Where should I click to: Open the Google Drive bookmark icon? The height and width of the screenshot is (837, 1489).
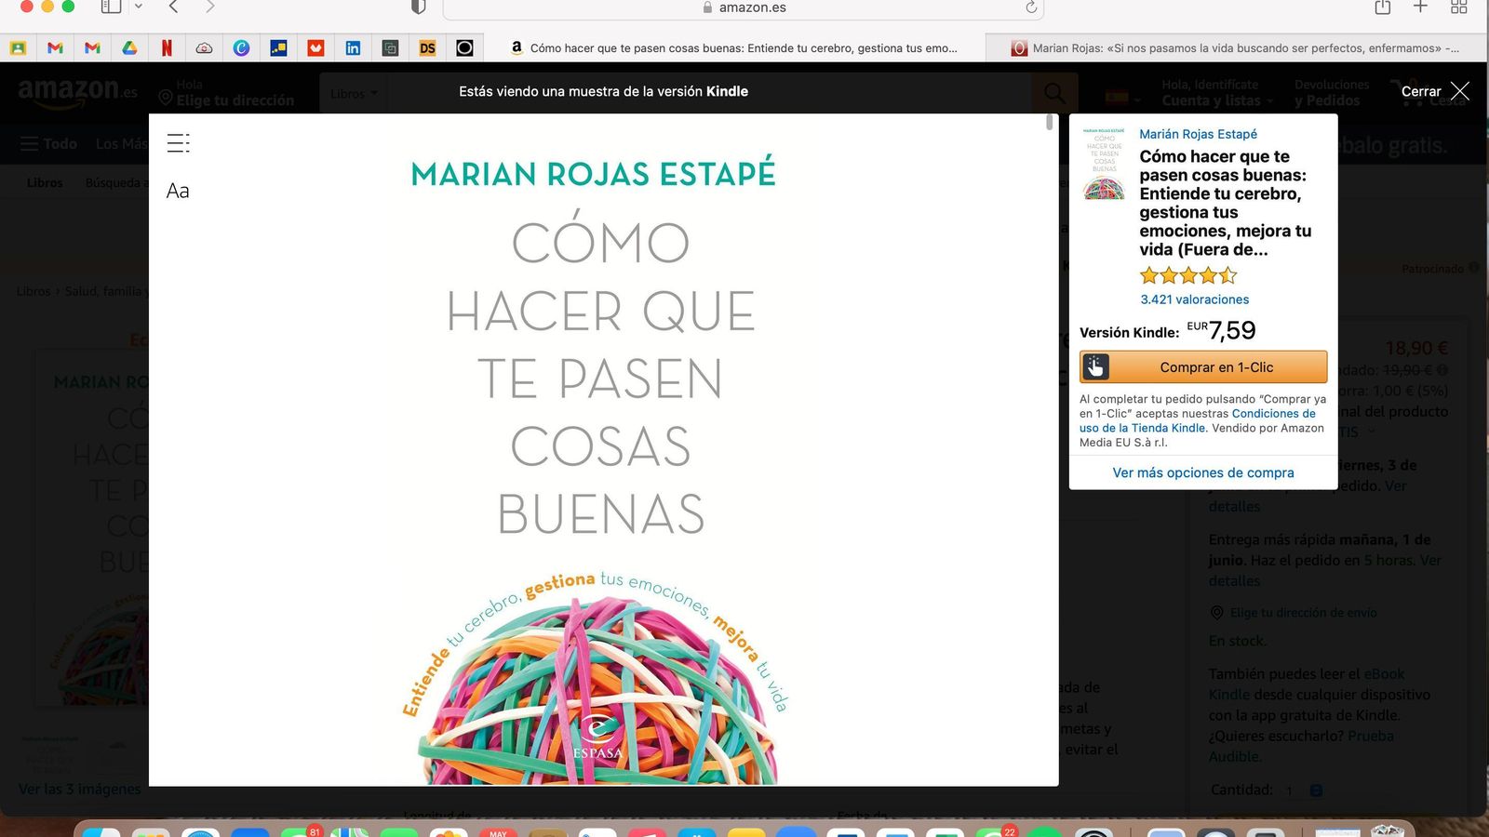(x=129, y=47)
